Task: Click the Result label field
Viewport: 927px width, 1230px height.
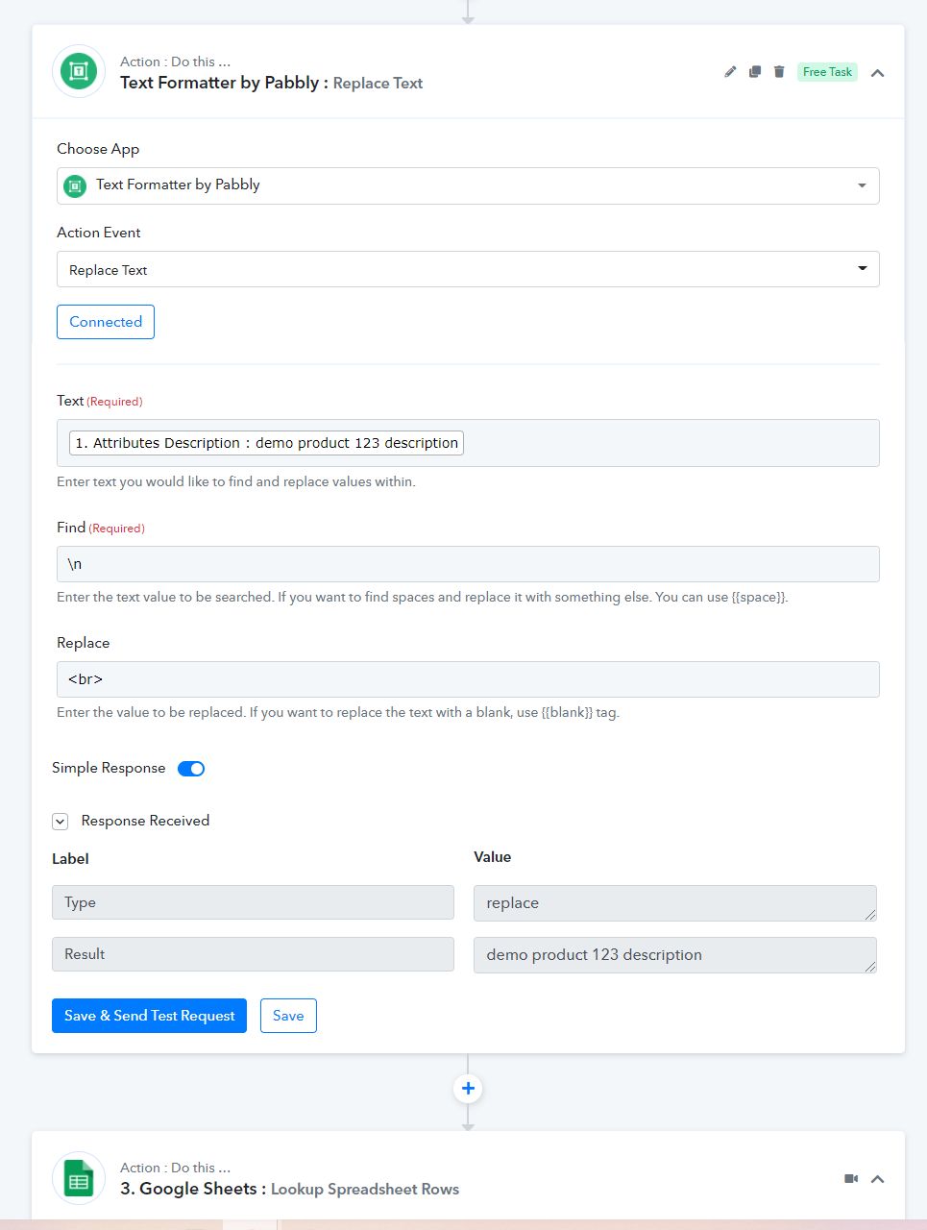Action: [x=253, y=954]
